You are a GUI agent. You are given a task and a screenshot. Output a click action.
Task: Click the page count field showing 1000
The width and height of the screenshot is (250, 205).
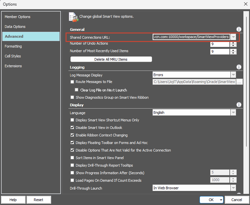pos(220,180)
